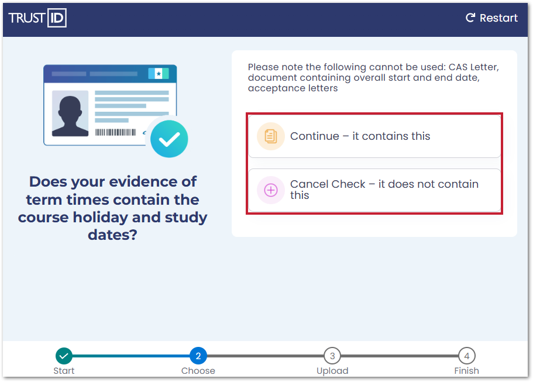This screenshot has height=382, width=533.
Task: Click the person silhouette on the ID card
Action: pos(70,113)
